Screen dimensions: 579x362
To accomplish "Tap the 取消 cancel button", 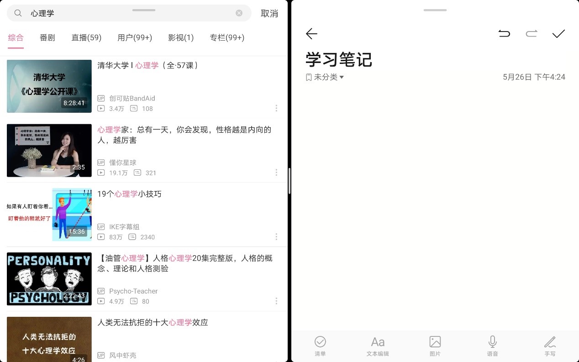I will click(269, 13).
